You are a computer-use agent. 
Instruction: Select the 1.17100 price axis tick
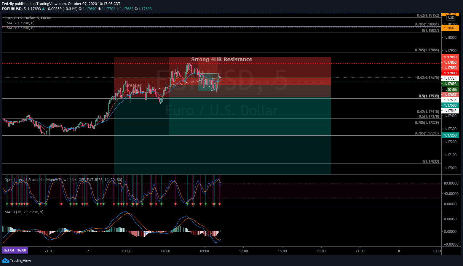tap(450, 155)
